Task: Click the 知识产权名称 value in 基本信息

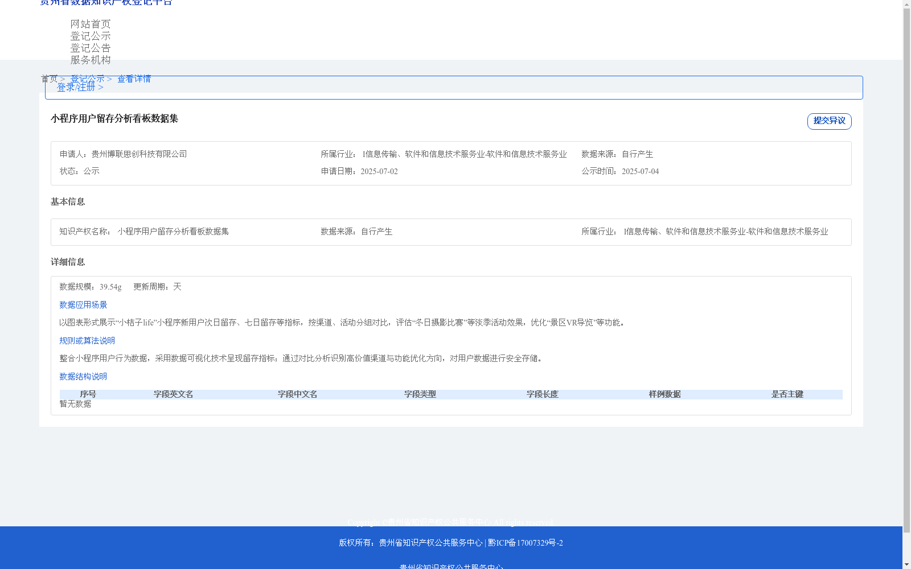Action: point(173,232)
